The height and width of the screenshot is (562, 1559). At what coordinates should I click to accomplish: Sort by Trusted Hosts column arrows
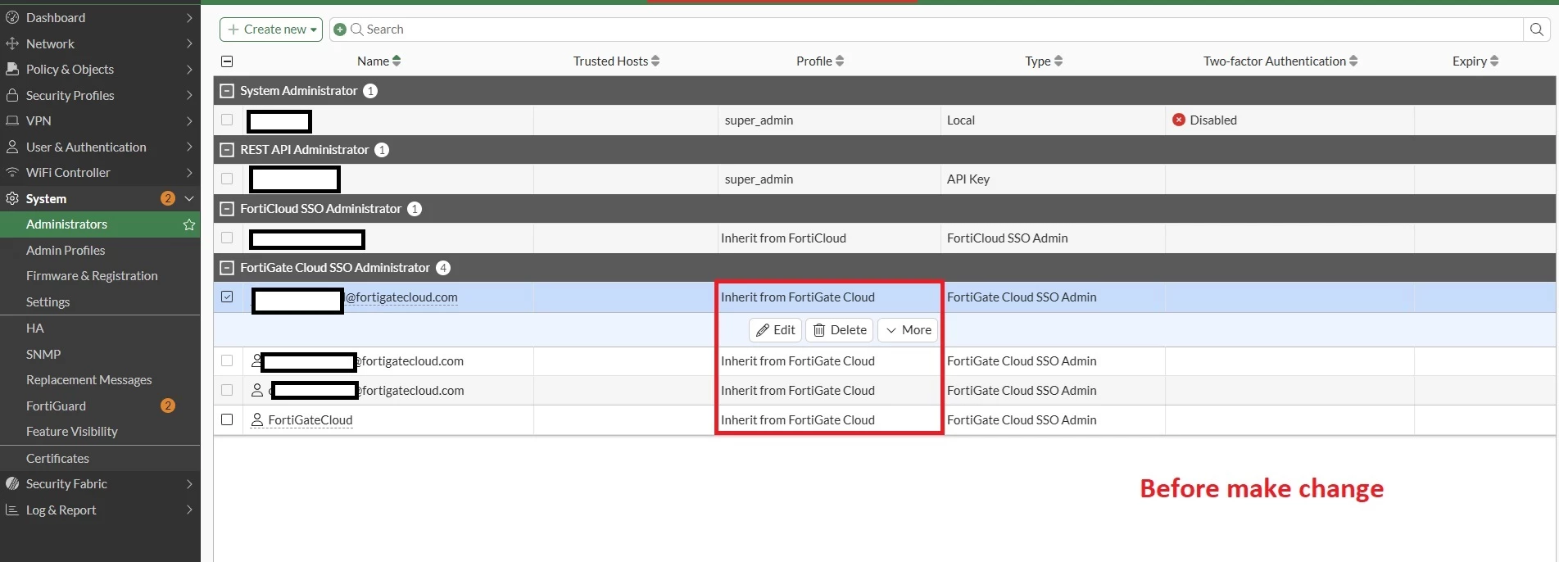[x=655, y=61]
